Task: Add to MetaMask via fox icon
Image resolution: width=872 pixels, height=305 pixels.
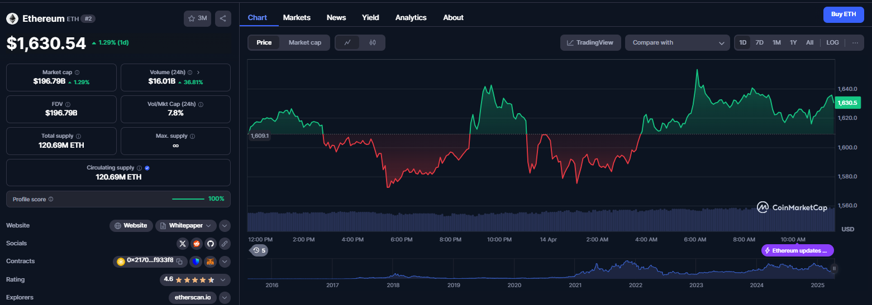Action: tap(211, 262)
